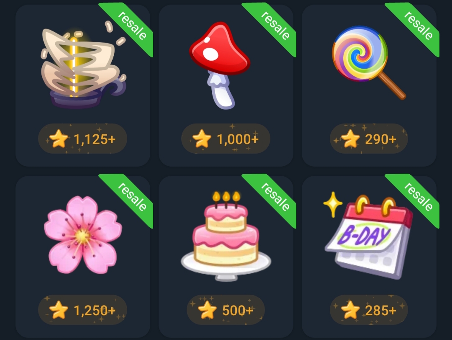Click the star icon beside 1,250+
The height and width of the screenshot is (340, 452).
(x=59, y=310)
